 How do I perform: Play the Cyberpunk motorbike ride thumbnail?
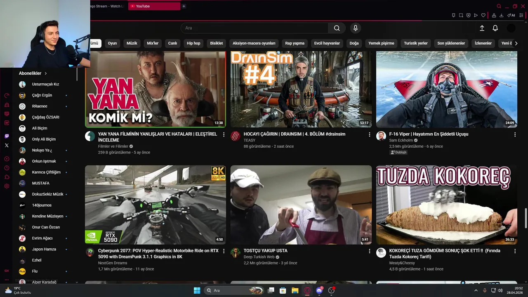click(x=156, y=205)
